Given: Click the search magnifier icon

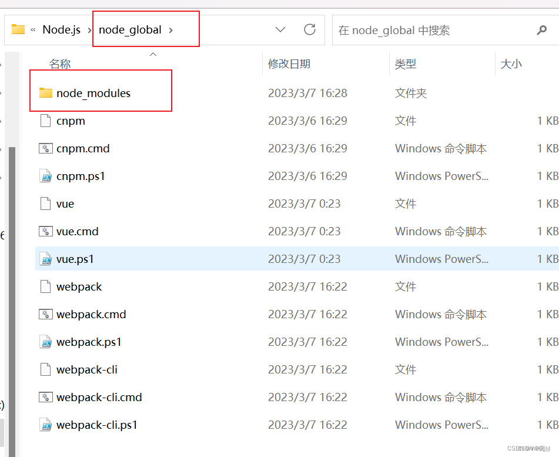Looking at the screenshot, I should click(541, 30).
